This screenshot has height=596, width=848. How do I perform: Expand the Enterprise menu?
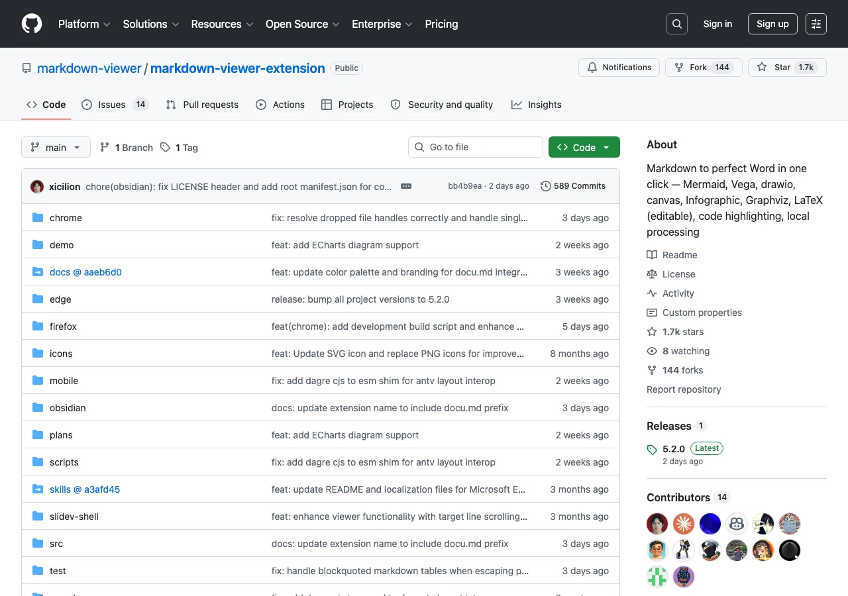point(382,24)
